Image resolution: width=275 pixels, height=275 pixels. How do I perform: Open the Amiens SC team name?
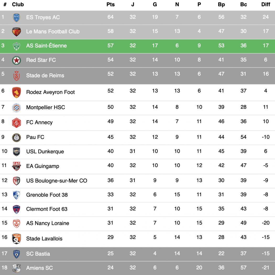tap(39, 268)
